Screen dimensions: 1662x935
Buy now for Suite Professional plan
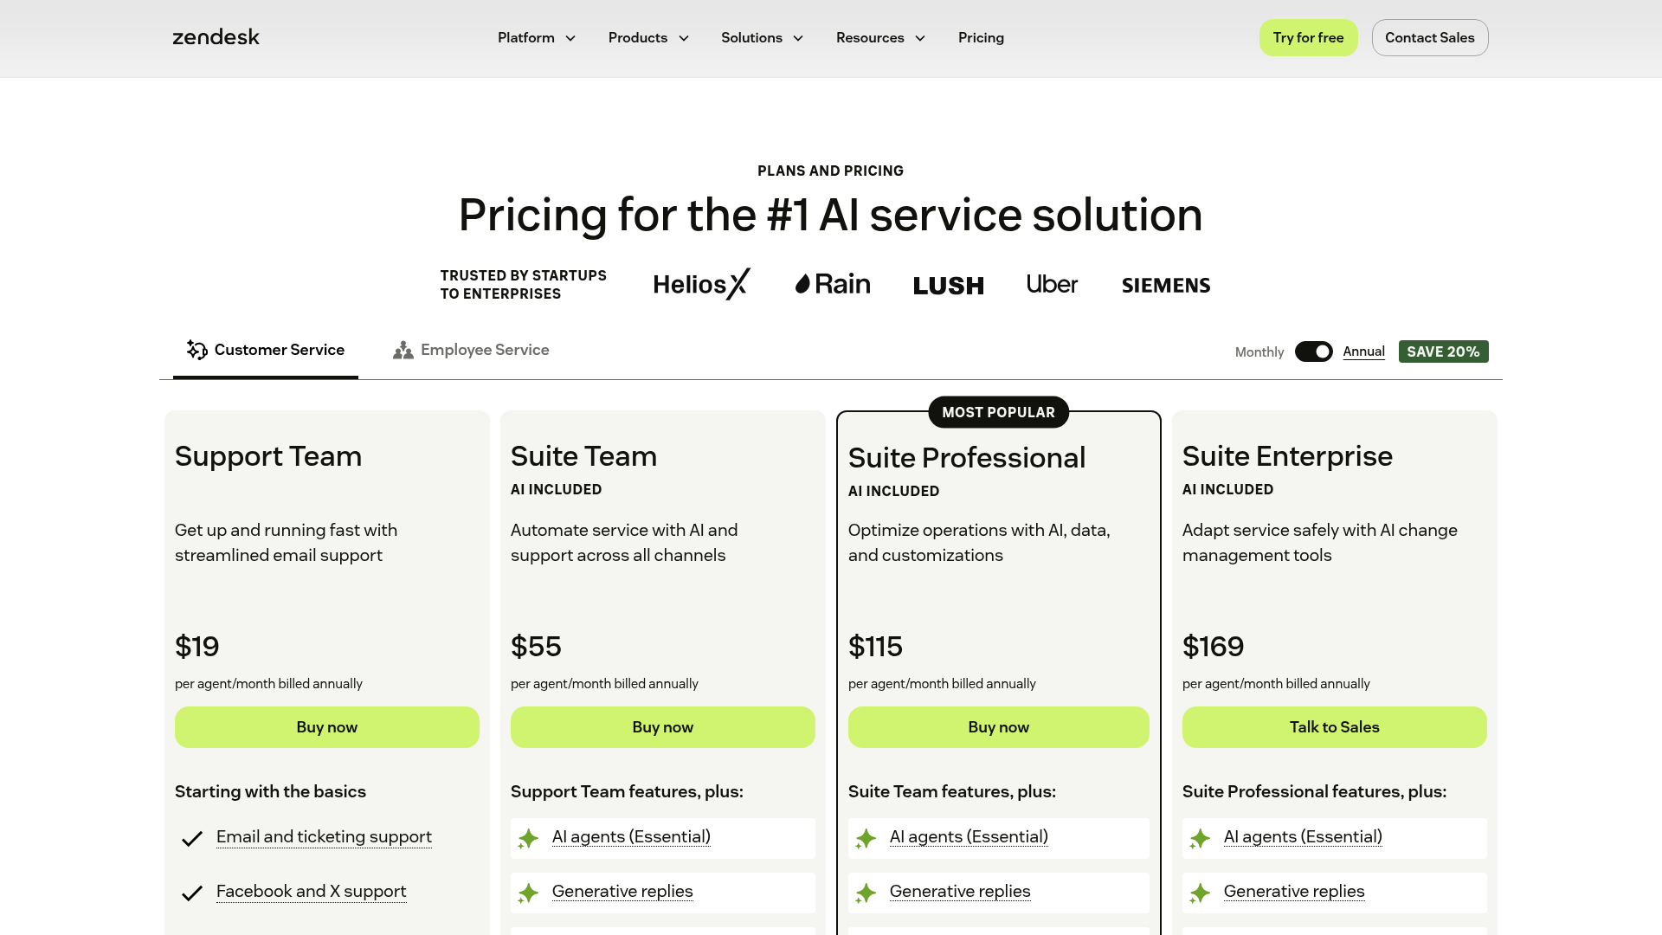999,727
